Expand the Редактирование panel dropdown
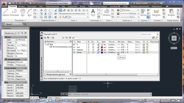 pos(49,20)
